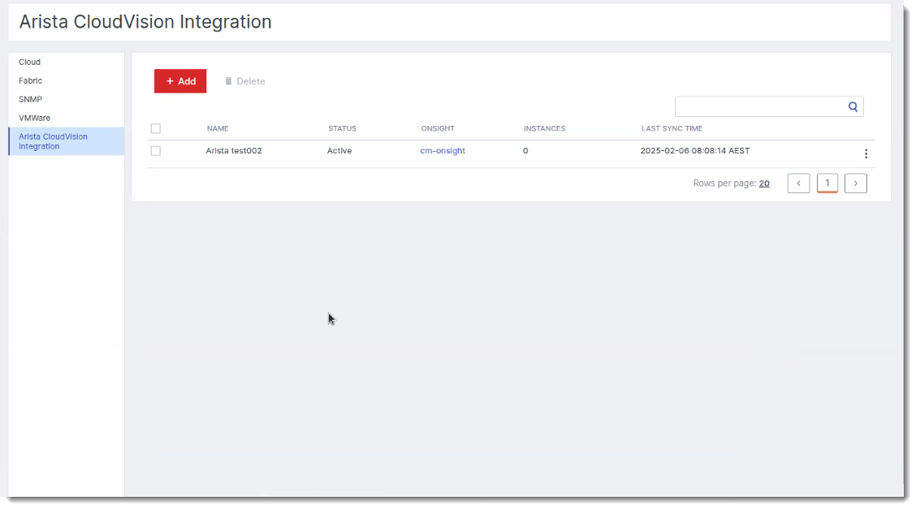The height and width of the screenshot is (509, 916).
Task: Toggle the select-all checkbox in table header
Action: point(155,128)
